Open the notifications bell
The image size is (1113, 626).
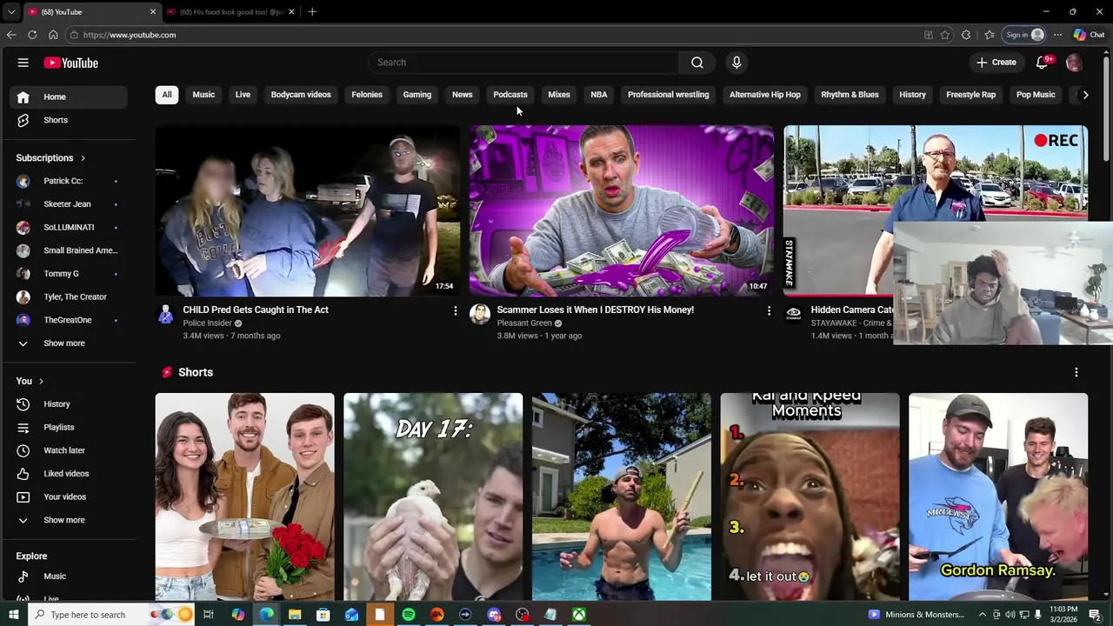[1043, 63]
